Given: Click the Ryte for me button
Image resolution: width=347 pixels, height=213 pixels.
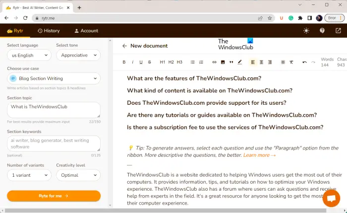Looking at the screenshot, I should tap(54, 196).
